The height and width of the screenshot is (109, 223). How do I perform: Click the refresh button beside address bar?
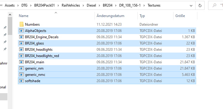click(200, 5)
